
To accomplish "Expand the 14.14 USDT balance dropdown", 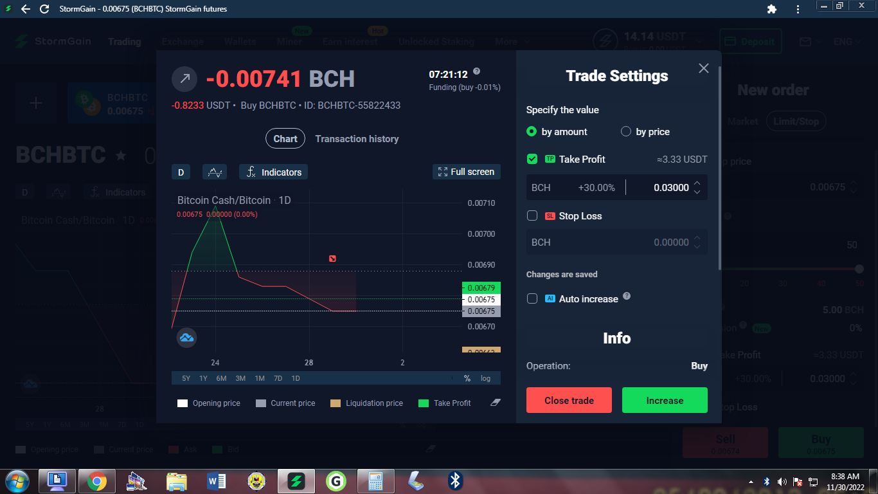I will click(x=699, y=40).
